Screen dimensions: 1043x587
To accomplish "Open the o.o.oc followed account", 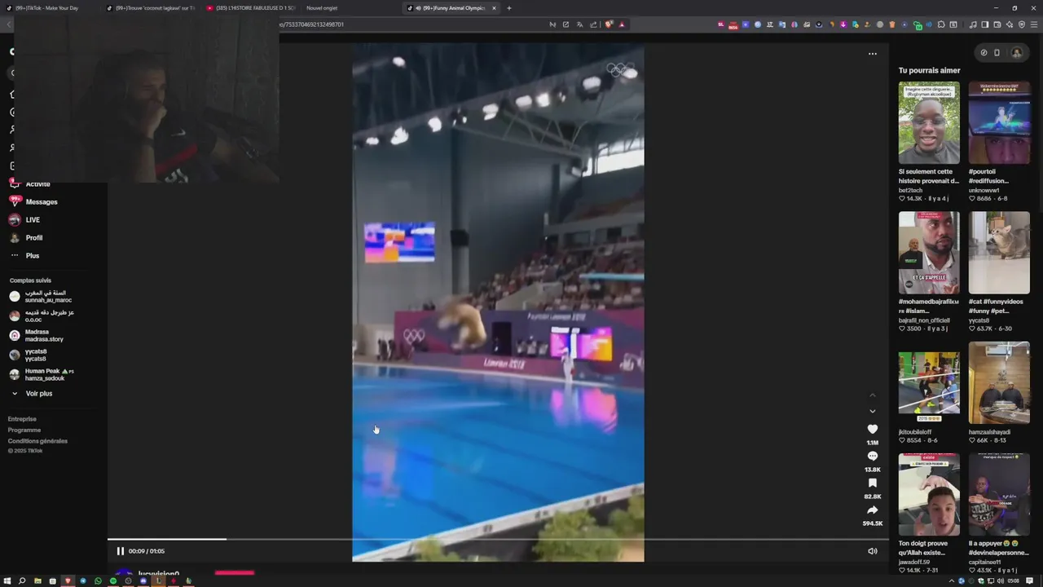I will tap(49, 316).
